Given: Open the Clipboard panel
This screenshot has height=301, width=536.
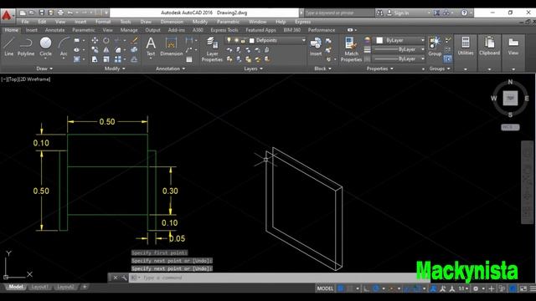Looking at the screenshot, I should (x=489, y=47).
